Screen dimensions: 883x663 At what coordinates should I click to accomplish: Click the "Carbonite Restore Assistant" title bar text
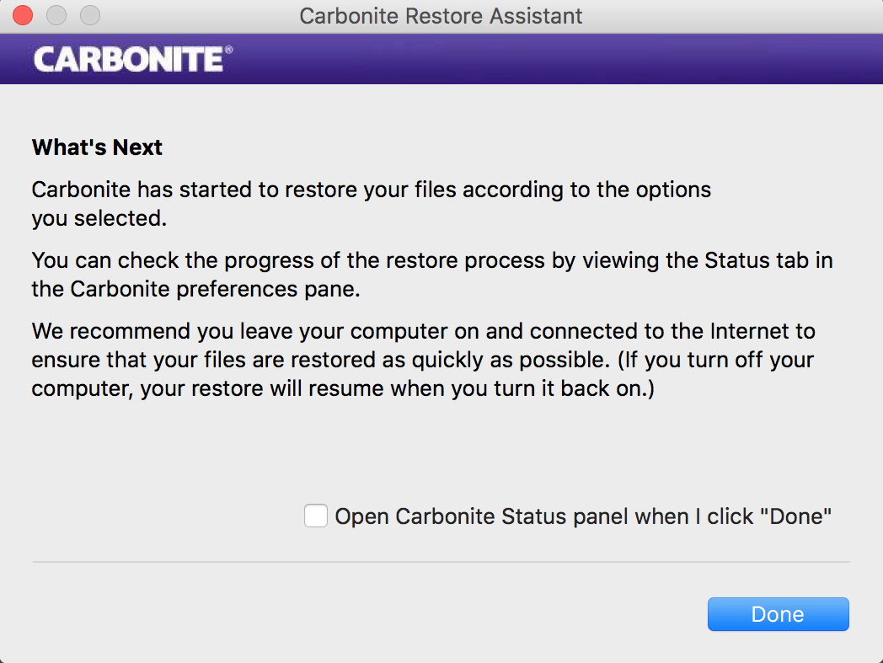(441, 15)
